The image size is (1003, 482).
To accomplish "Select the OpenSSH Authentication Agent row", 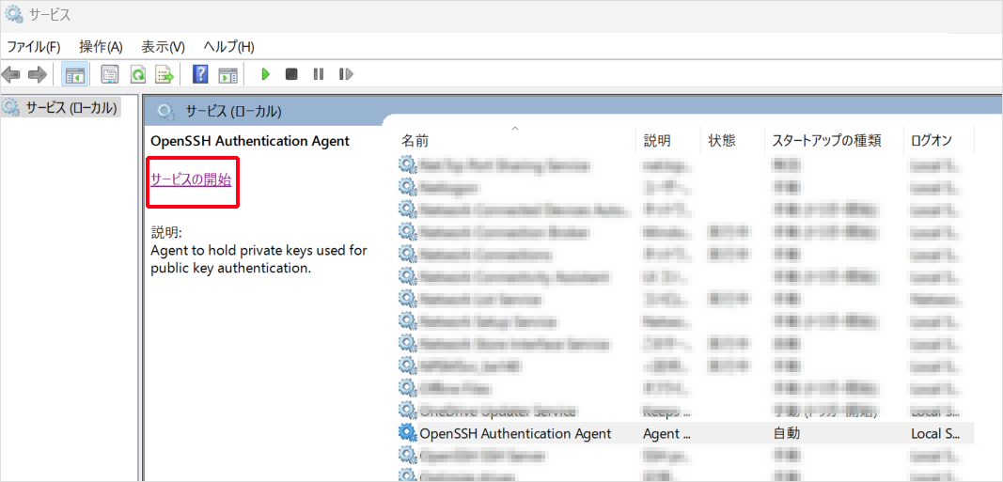I will tap(514, 433).
